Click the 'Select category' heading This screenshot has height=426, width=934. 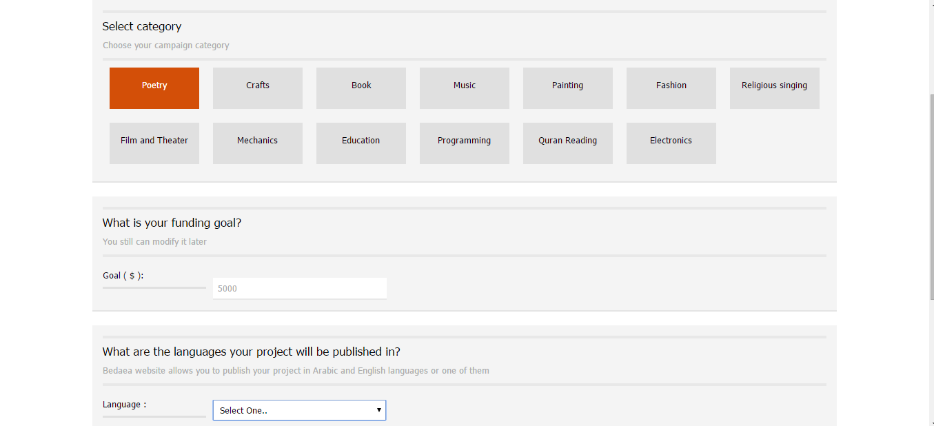142,26
